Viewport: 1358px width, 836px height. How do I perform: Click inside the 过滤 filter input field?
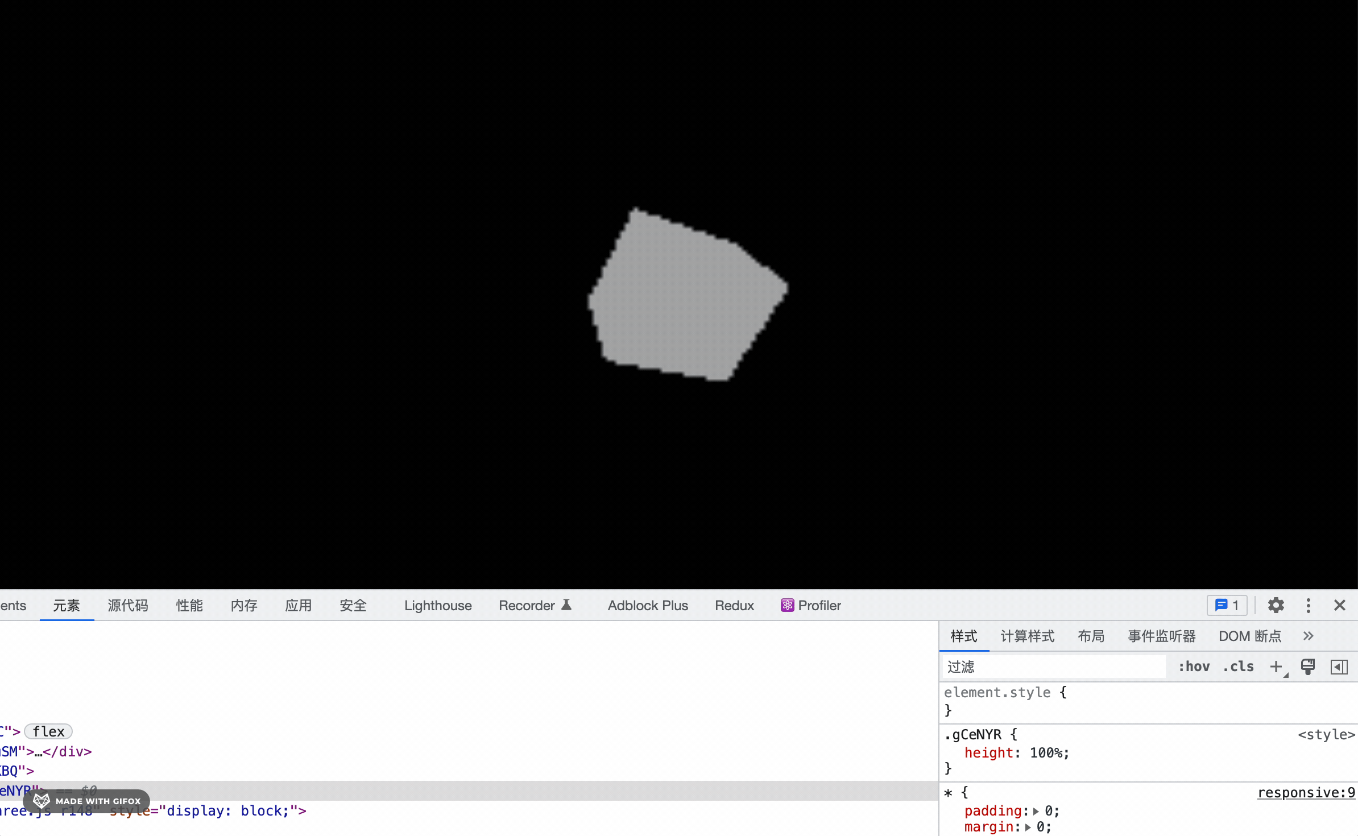[x=1052, y=666]
